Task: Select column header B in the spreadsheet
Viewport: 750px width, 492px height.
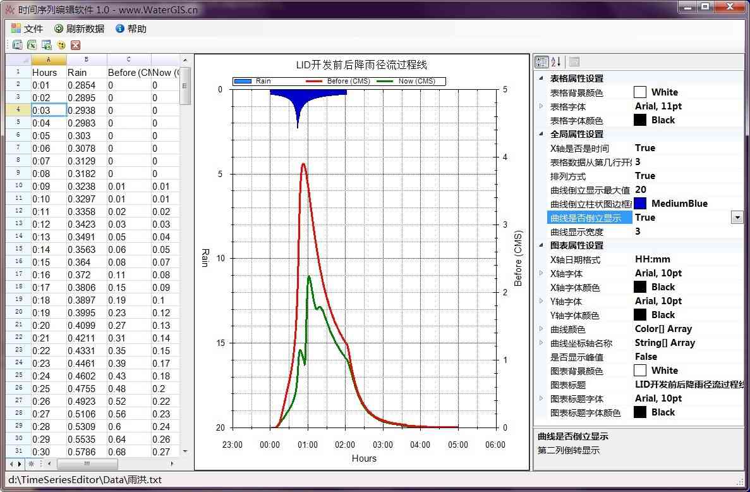Action: coord(86,60)
